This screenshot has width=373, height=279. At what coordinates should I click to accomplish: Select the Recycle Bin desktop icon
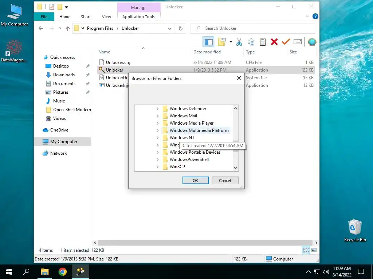click(355, 231)
